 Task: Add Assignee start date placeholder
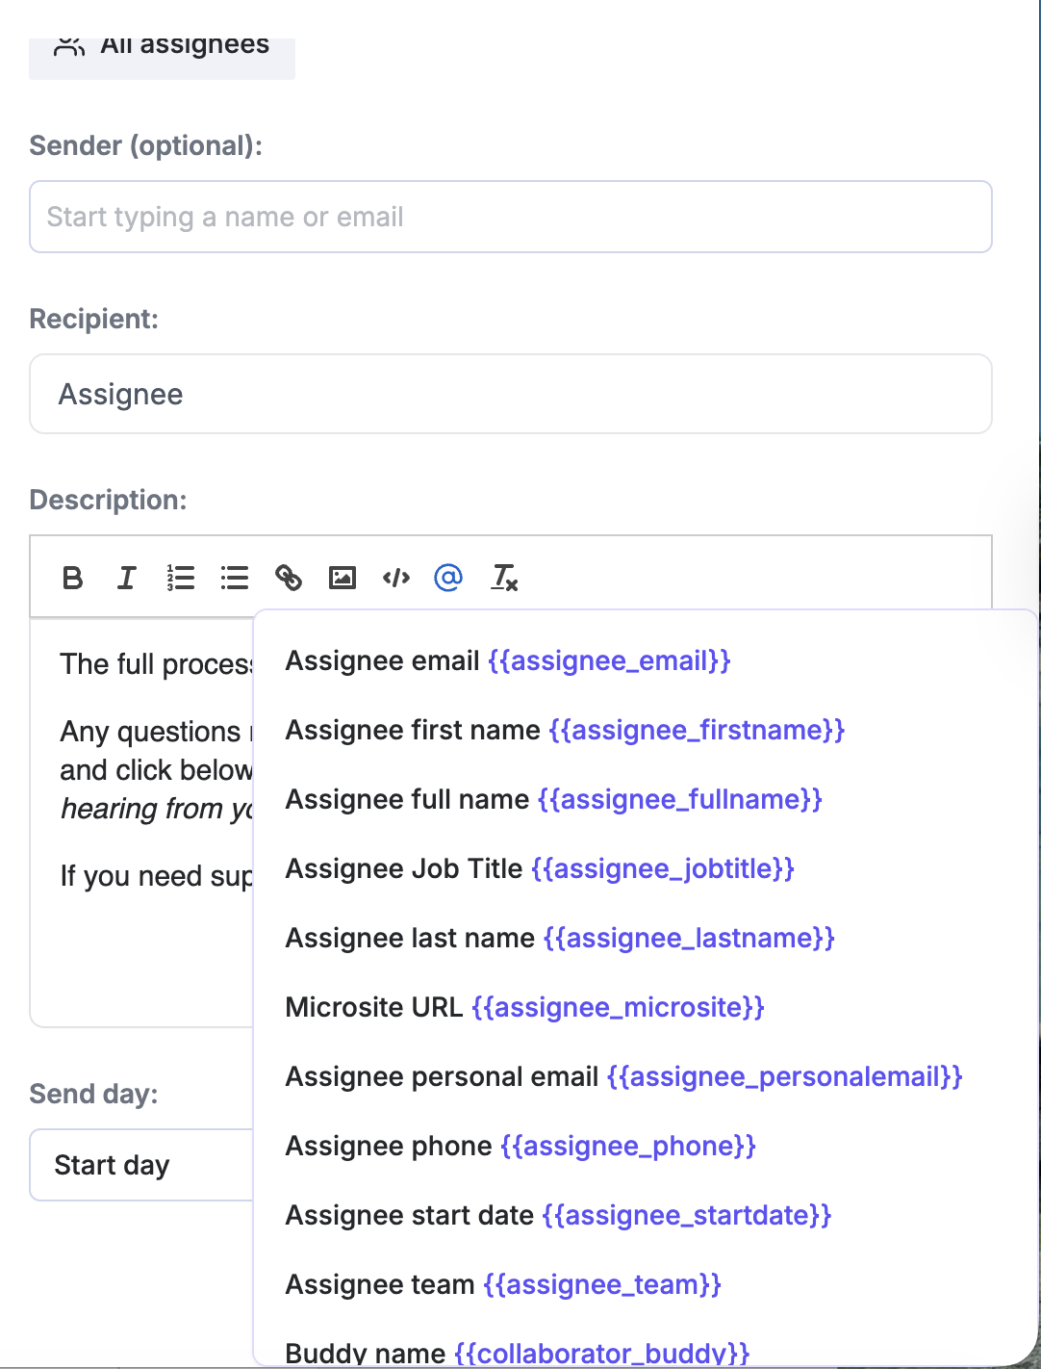558,1215
